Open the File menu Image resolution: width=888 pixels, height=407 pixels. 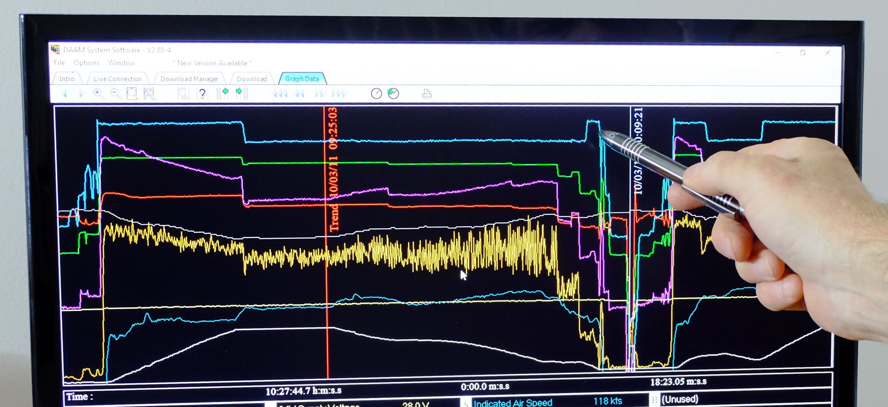click(x=59, y=63)
